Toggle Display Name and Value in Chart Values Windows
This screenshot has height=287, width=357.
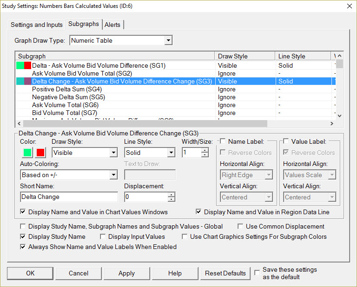[x=23, y=212]
